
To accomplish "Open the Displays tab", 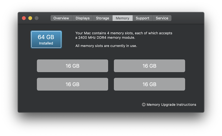I will pyautogui.click(x=82, y=18).
